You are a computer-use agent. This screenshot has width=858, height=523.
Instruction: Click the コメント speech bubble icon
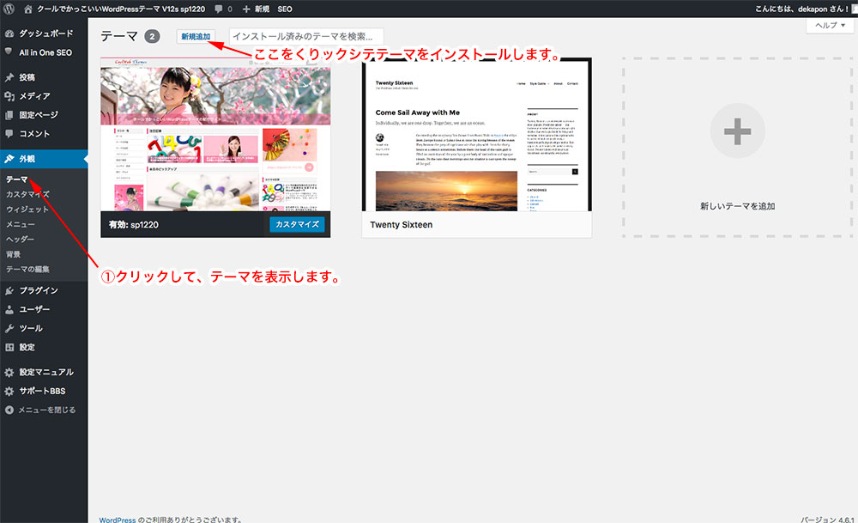tap(9, 134)
